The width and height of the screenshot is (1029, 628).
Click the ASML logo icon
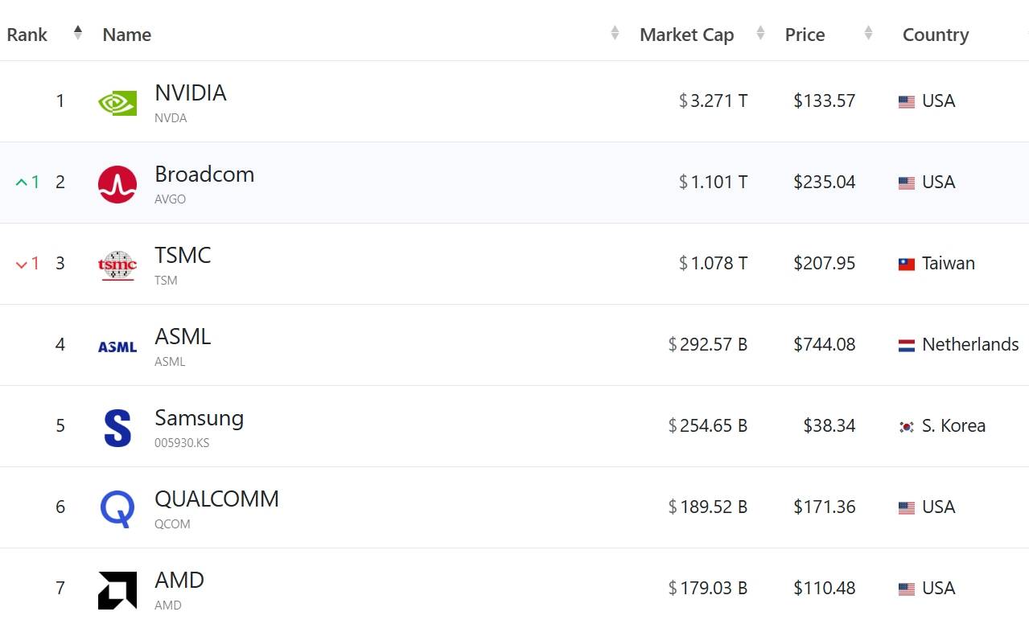point(117,347)
